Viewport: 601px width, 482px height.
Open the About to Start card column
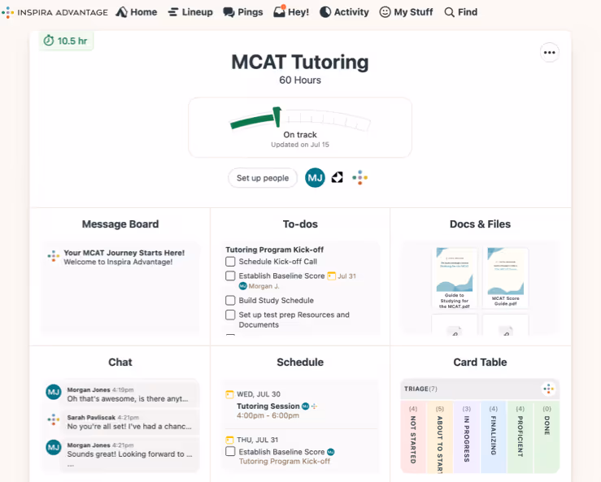[440, 436]
